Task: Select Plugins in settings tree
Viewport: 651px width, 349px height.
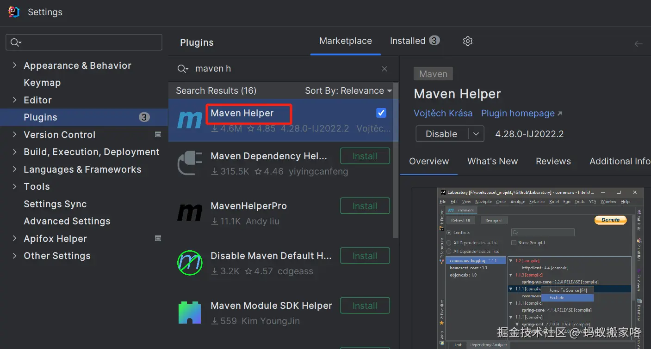Action: [x=84, y=117]
